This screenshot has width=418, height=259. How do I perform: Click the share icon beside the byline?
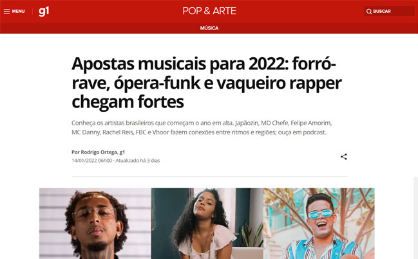click(344, 157)
